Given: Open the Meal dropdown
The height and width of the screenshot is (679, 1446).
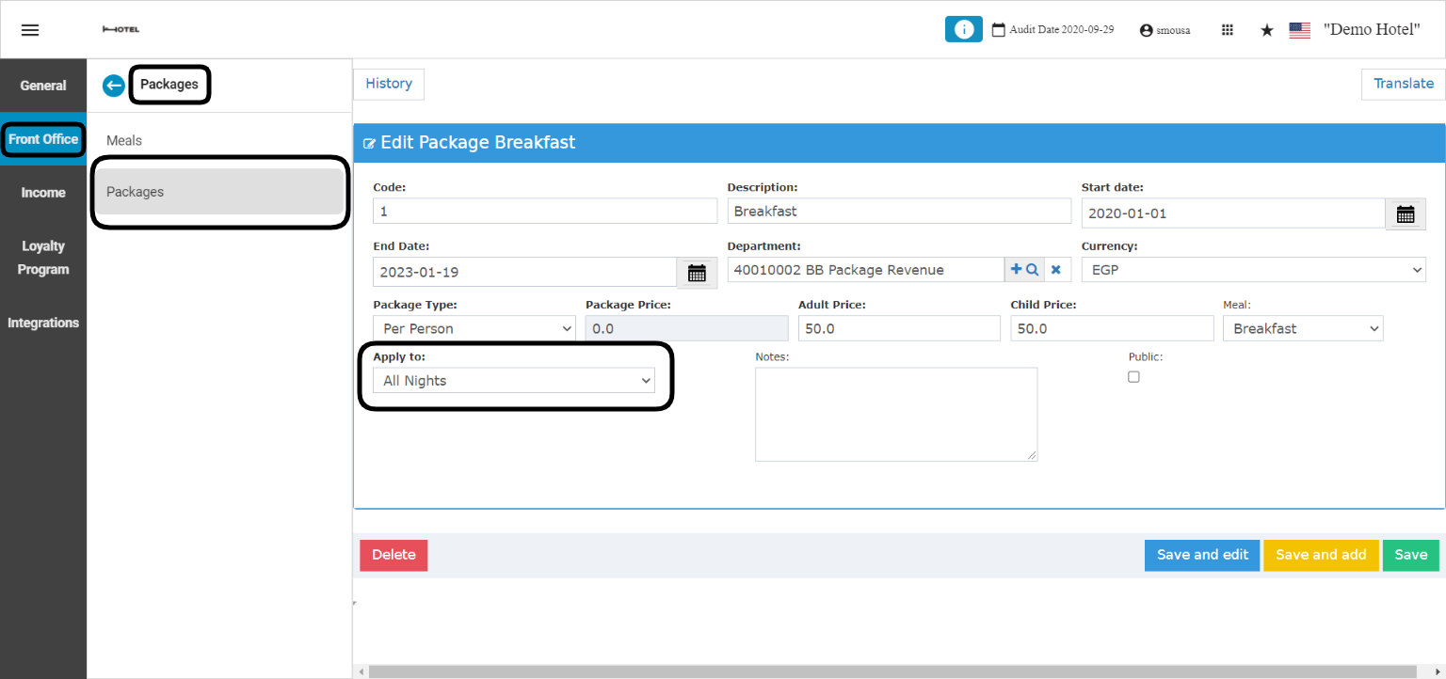Looking at the screenshot, I should click(1303, 328).
